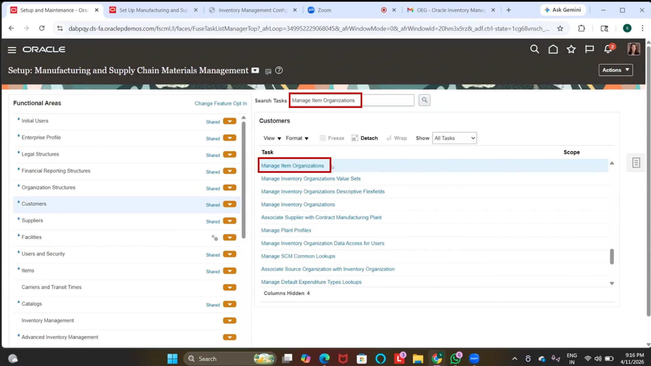Open Manage Default Expenditure Types Lookups
Image resolution: width=651 pixels, height=366 pixels.
(x=311, y=282)
